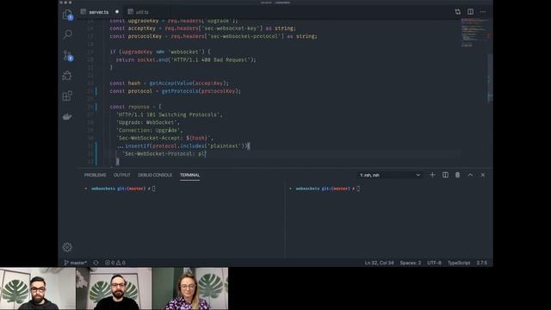Viewport: 551px width, 310px height.
Task: Click the middle participant's video thumbnail
Action: point(114,288)
